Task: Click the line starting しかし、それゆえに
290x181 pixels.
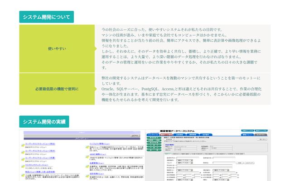Action: tap(181, 51)
